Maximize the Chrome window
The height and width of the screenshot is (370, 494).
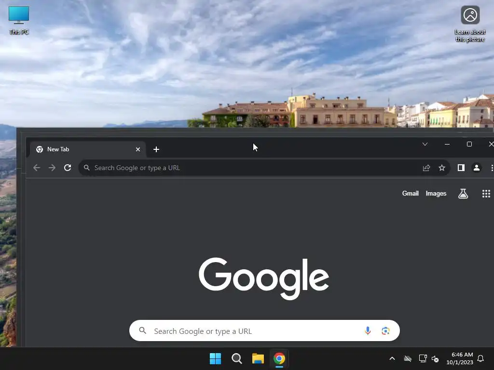pos(469,144)
